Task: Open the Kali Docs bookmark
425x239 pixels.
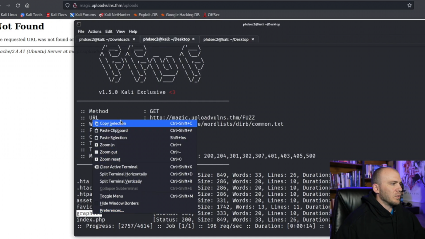Action: [x=56, y=15]
